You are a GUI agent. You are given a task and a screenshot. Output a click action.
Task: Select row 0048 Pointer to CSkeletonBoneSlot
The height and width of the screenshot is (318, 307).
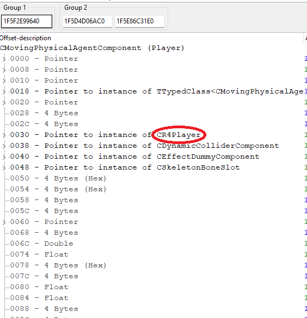pyautogui.click(x=125, y=167)
